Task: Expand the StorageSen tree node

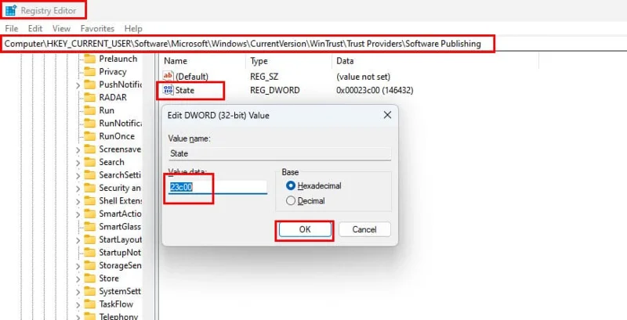Action: click(78, 266)
